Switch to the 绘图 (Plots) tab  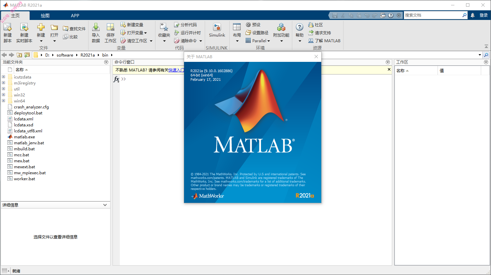pyautogui.click(x=45, y=16)
